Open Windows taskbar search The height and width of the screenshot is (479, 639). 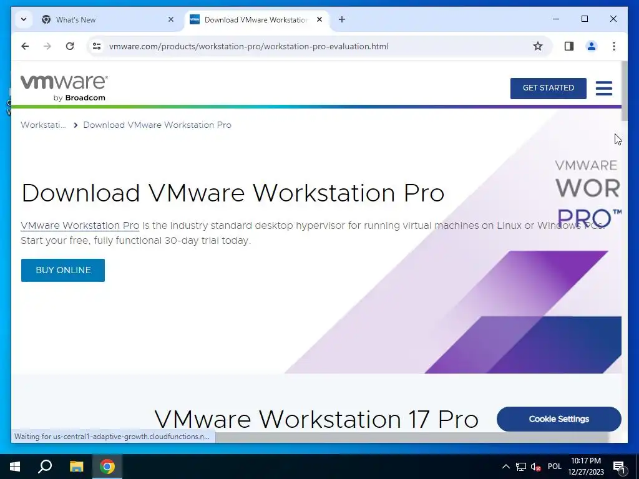(45, 467)
